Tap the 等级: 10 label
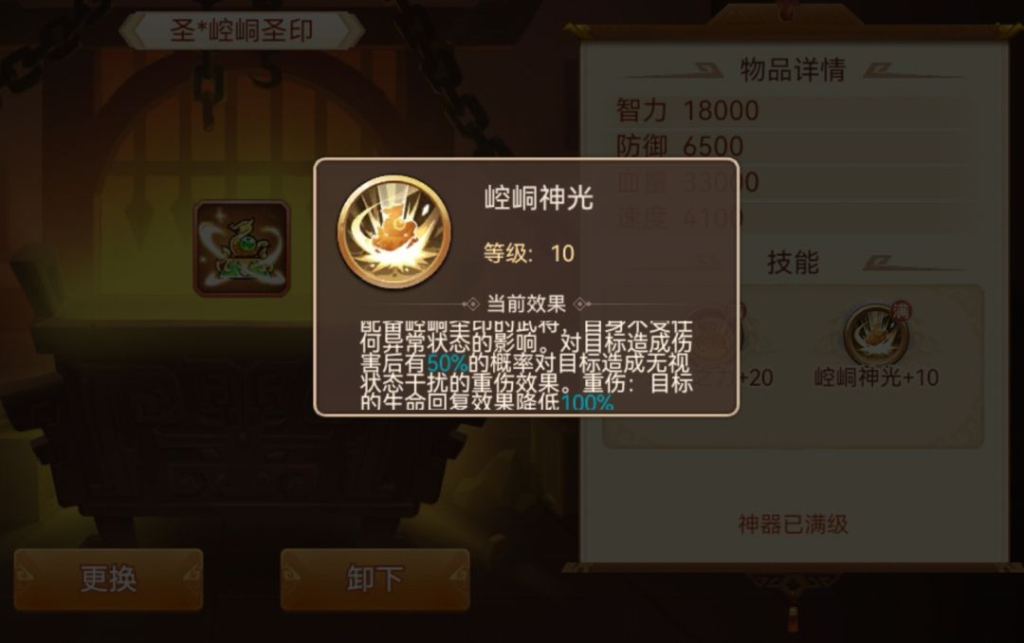The width and height of the screenshot is (1024, 643). 528,253
